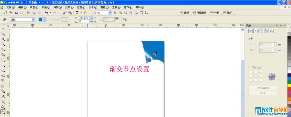
Task: Open the blue fill color dropdown
Action: coord(45,20)
